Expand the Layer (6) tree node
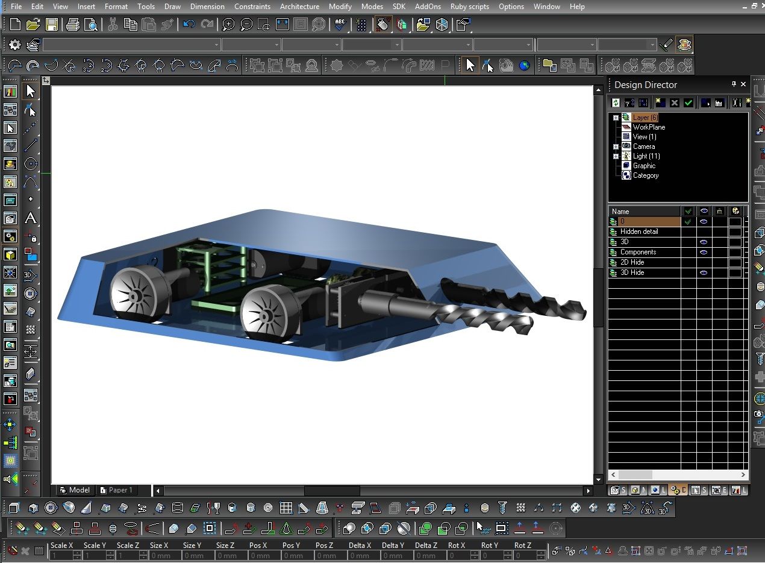This screenshot has height=563, width=765. point(616,118)
